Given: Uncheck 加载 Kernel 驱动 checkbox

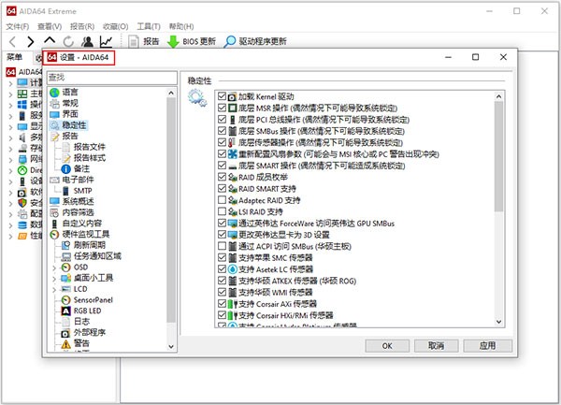Looking at the screenshot, I should point(222,96).
